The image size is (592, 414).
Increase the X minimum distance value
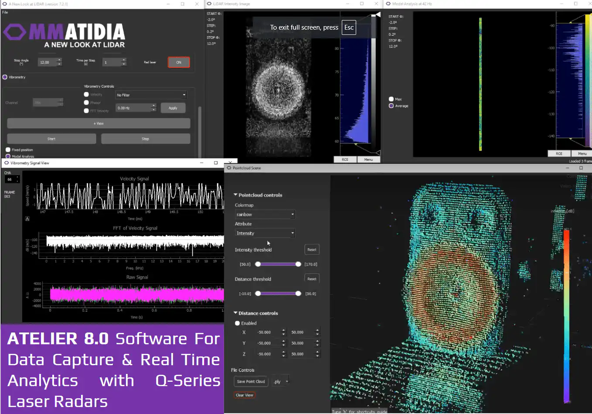point(283,330)
